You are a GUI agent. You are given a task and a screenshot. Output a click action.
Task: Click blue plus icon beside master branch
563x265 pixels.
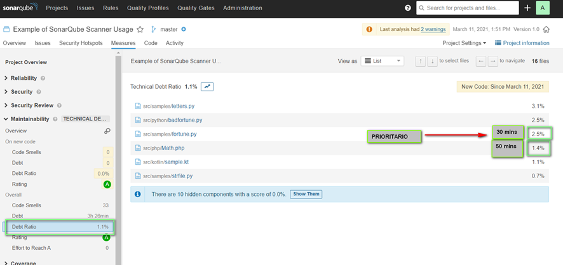point(184,29)
